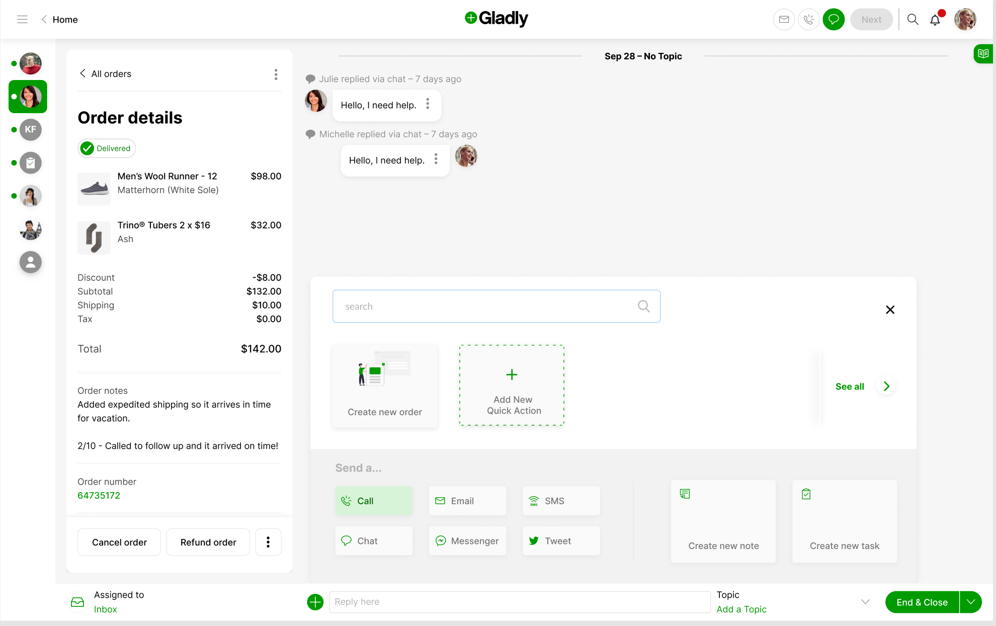Select the woman avatar fifth in sidebar
This screenshot has height=626, width=996.
coord(31,196)
